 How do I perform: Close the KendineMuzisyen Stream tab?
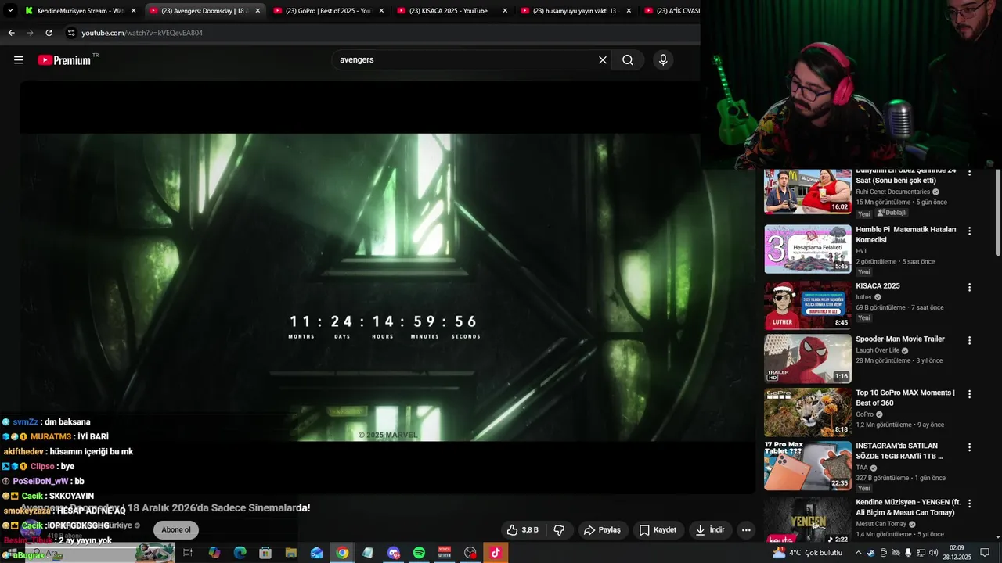coord(133,11)
